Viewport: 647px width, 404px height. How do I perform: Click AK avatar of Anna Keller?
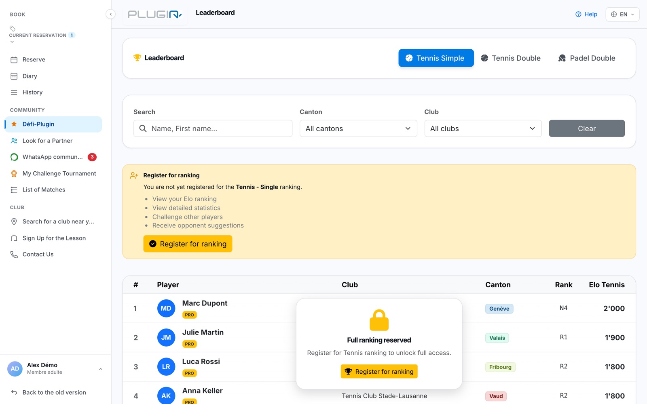coord(166,396)
